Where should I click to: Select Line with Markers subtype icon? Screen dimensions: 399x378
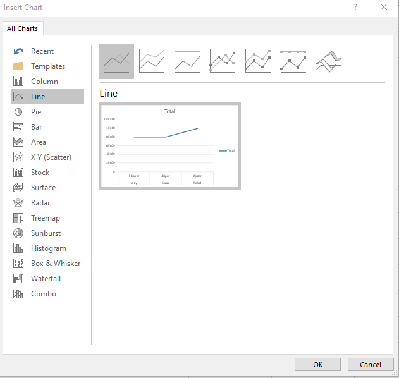click(x=223, y=61)
